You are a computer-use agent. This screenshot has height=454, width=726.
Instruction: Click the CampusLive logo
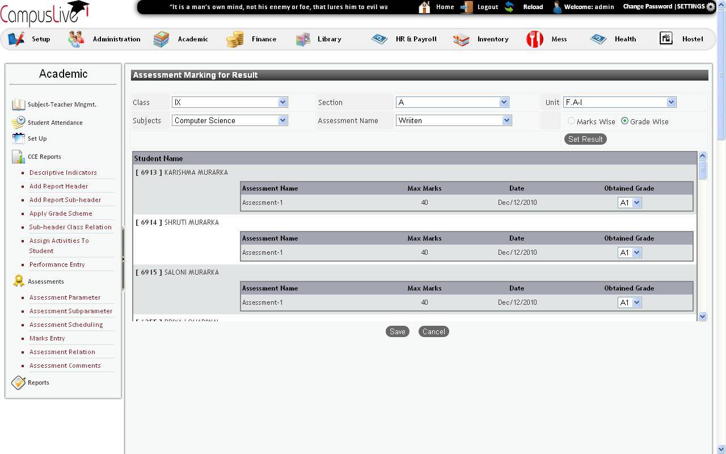45,14
